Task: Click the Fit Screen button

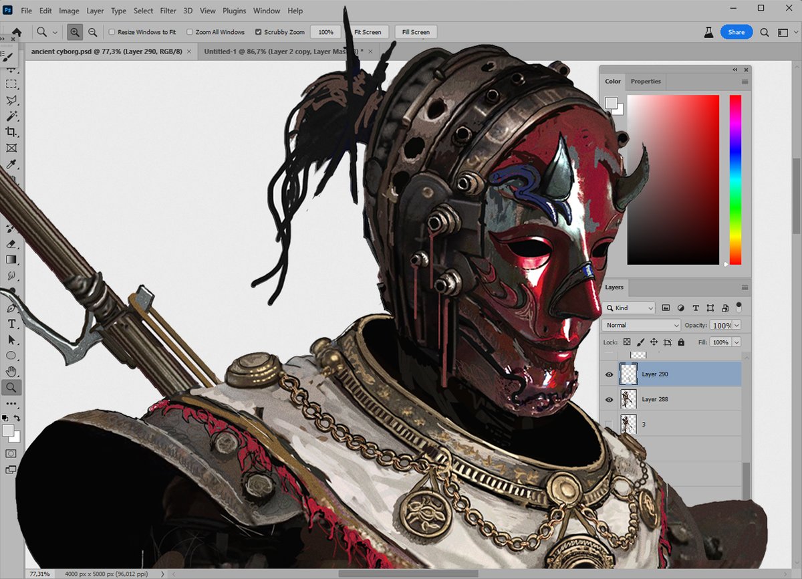Action: pos(368,32)
